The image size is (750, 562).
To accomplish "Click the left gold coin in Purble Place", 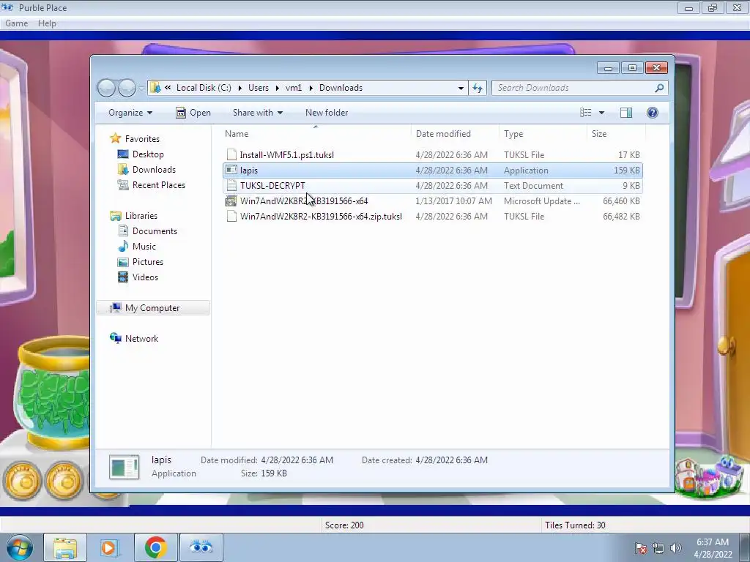I will click(x=22, y=481).
